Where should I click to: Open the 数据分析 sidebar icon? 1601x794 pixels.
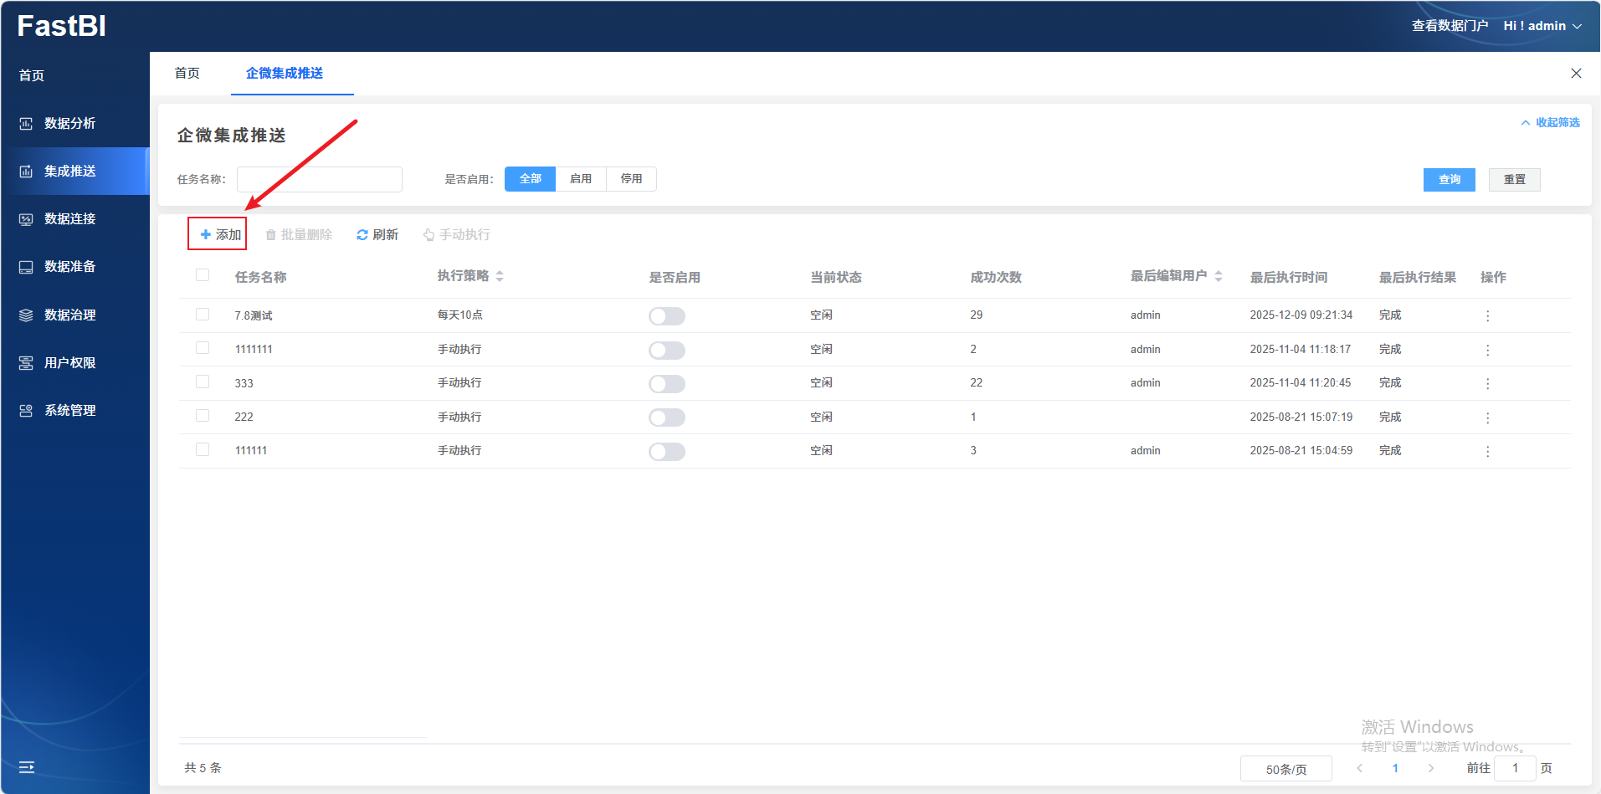[x=26, y=124]
